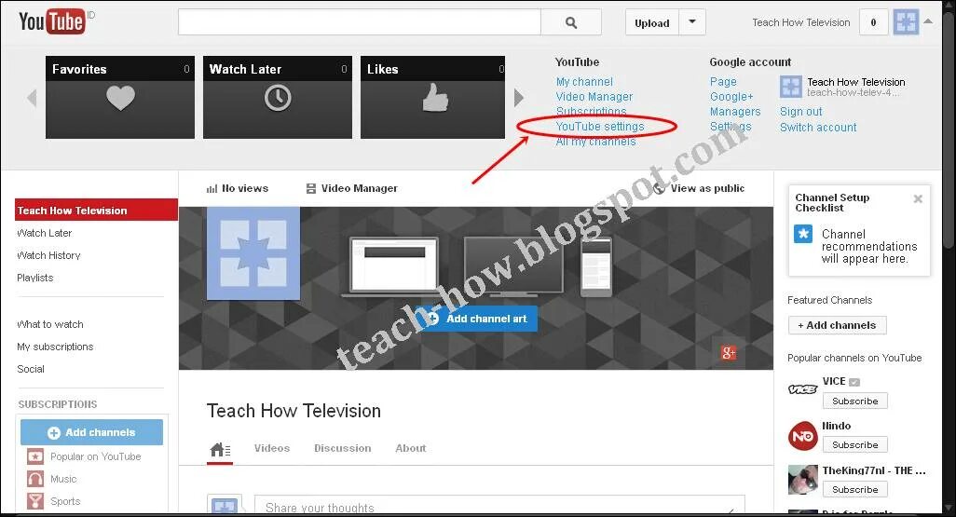Subscribe to VICE
This screenshot has height=517, width=956.
point(854,401)
